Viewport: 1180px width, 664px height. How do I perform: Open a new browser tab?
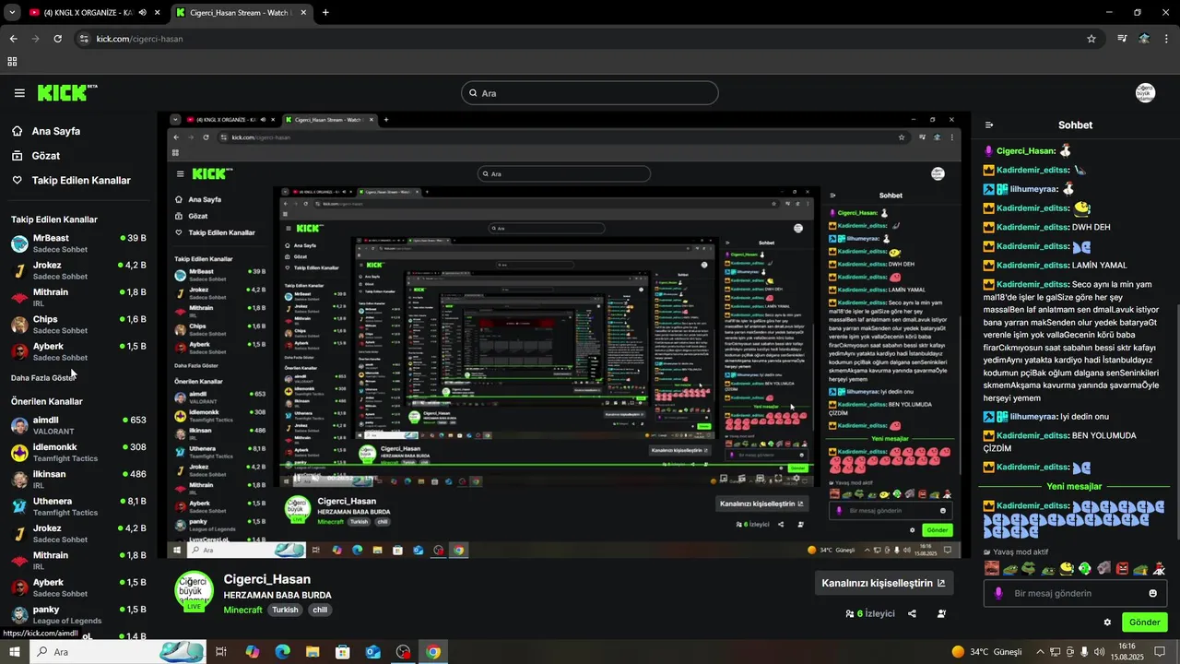325,13
